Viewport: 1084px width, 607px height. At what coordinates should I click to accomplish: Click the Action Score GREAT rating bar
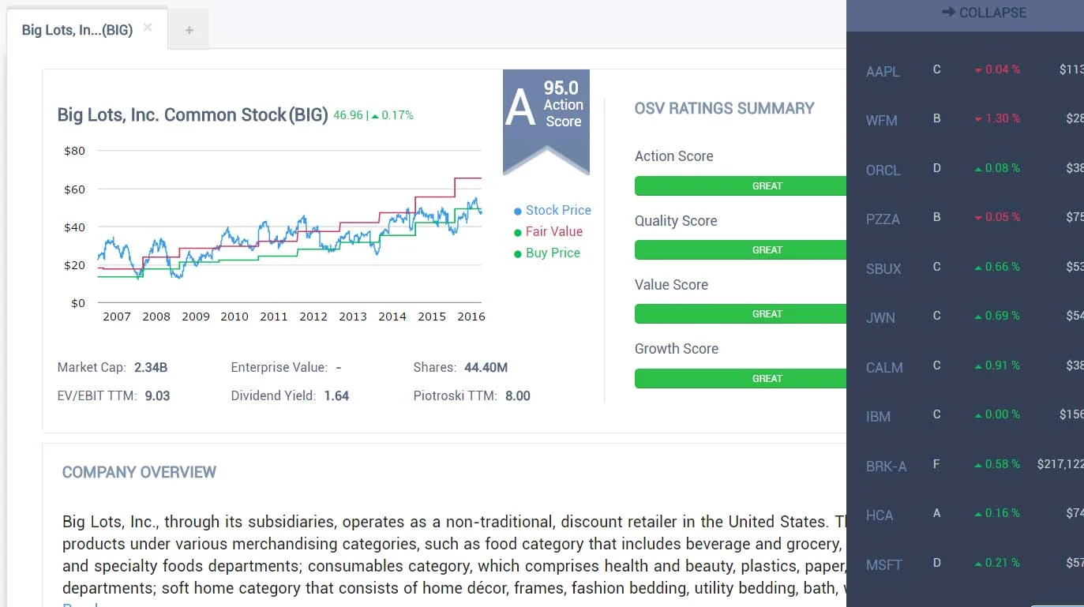click(x=740, y=186)
